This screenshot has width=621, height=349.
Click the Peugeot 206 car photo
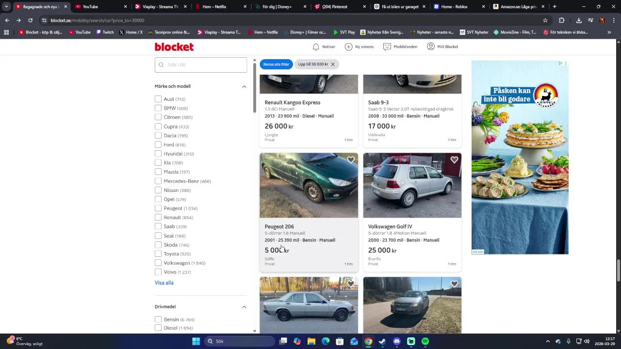click(309, 186)
